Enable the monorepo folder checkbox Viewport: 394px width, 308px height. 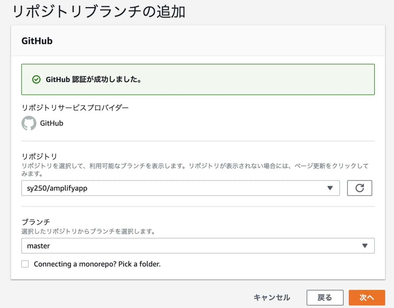pos(25,264)
